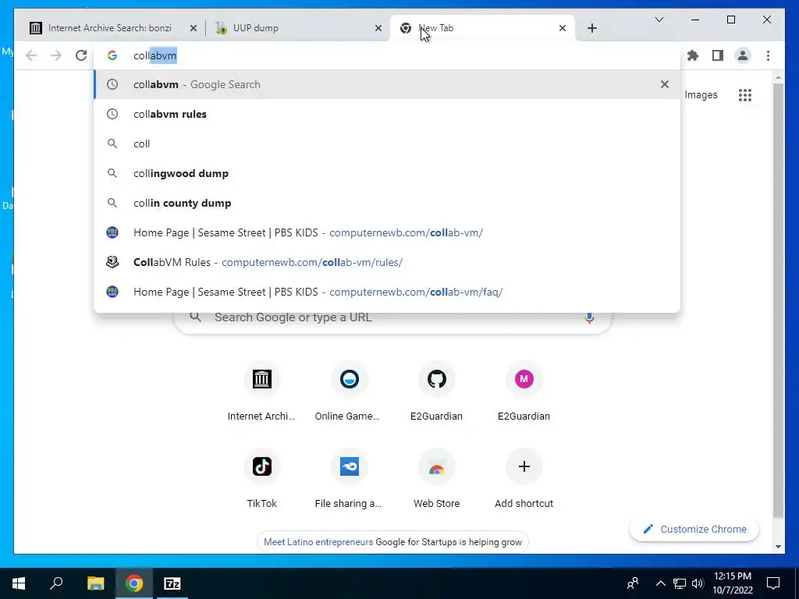Open the E2Guardian shortcut with M icon
The height and width of the screenshot is (599, 799).
point(524,392)
